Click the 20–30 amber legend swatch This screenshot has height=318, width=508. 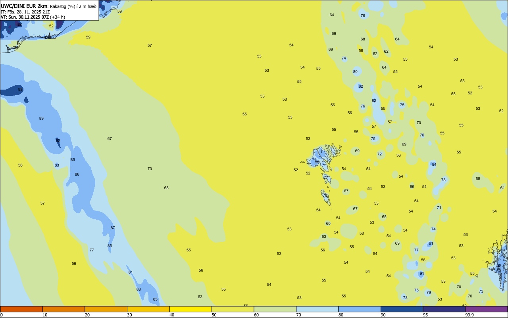pyautogui.click(x=106, y=309)
